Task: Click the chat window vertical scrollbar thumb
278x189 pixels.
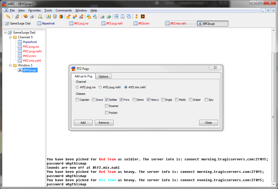Action: click(x=273, y=117)
